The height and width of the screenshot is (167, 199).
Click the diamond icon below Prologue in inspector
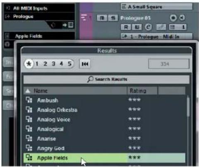[x=53, y=25]
